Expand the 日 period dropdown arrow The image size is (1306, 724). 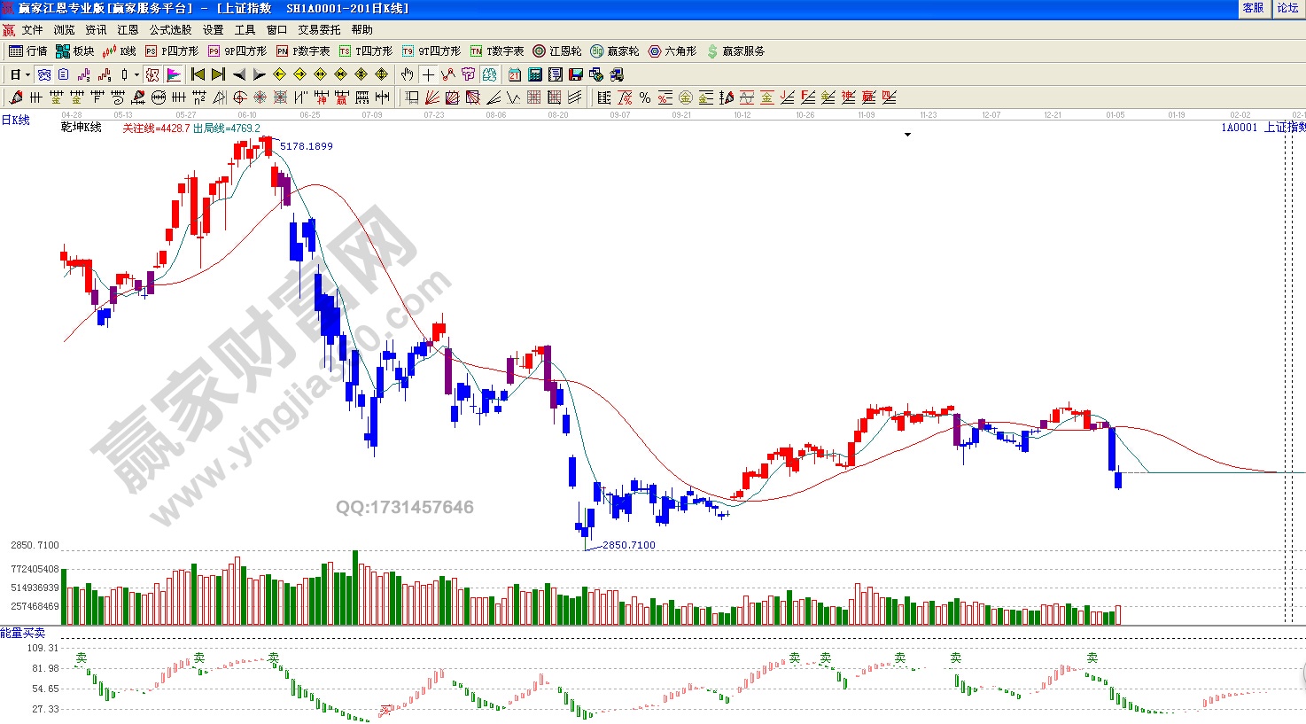[27, 74]
